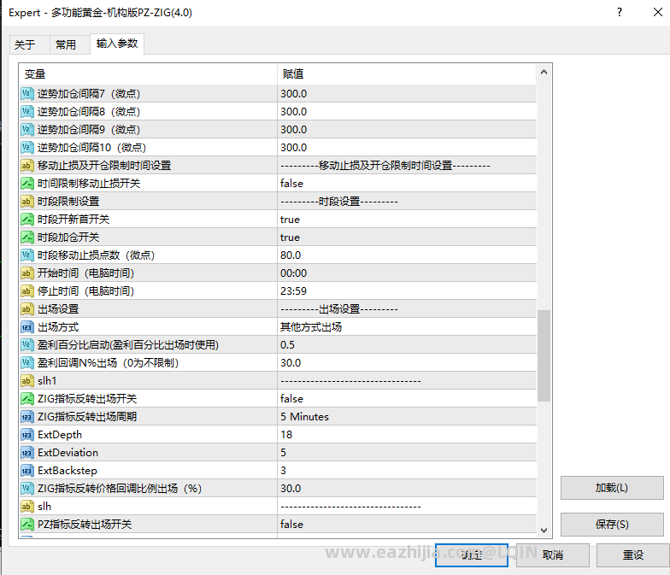Open ZIG指标反转出场周期 5 Minutes dropdown
The image size is (670, 575).
pos(407,417)
